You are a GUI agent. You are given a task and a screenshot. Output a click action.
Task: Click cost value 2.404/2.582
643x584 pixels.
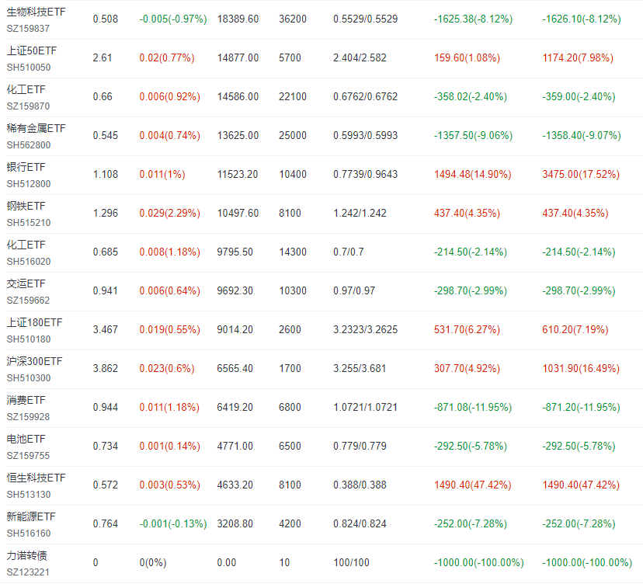[360, 57]
